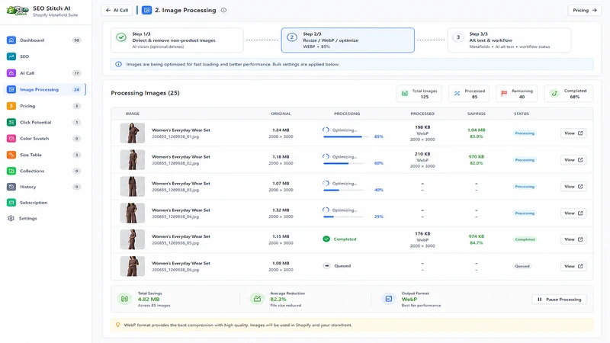Click View for image 200655_1269938_01.jpg
610x343 pixels.
coord(573,133)
